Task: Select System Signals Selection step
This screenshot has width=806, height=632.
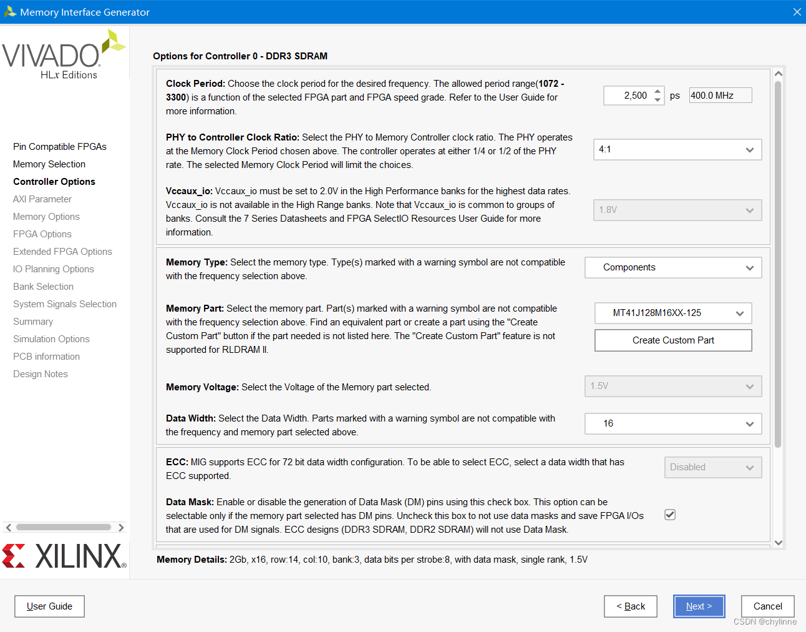Action: (x=65, y=304)
